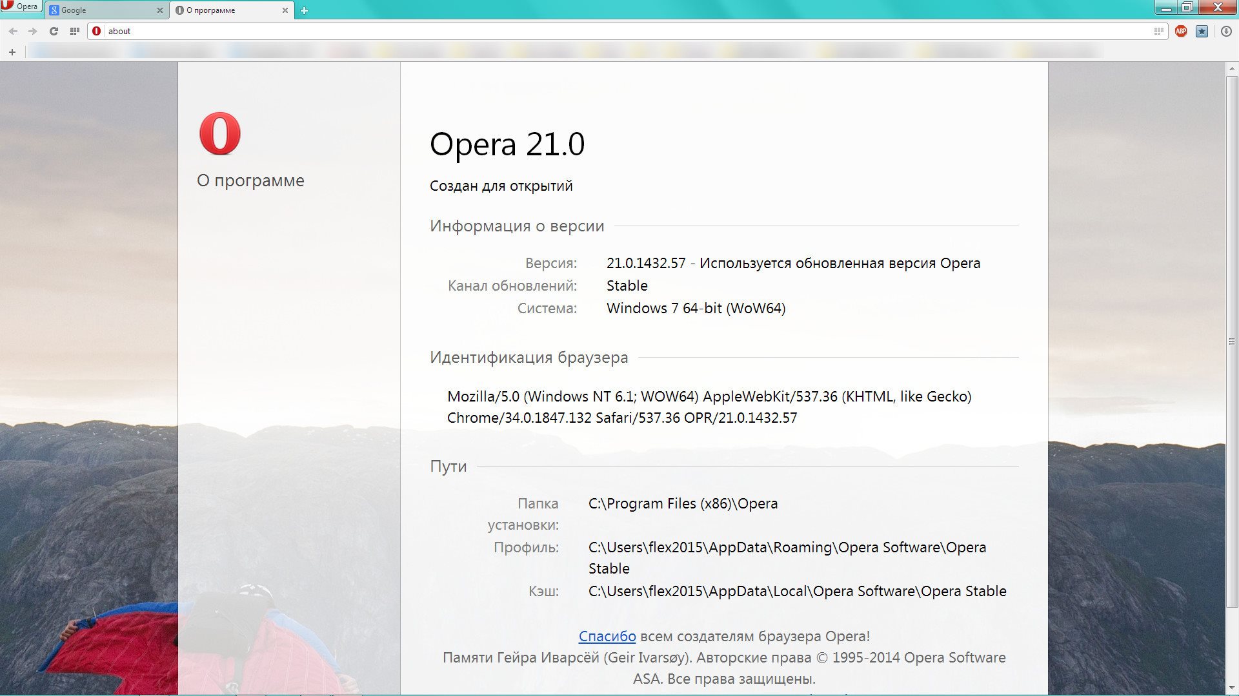
Task: Click the Канал обновлений: label
Action: tap(512, 285)
